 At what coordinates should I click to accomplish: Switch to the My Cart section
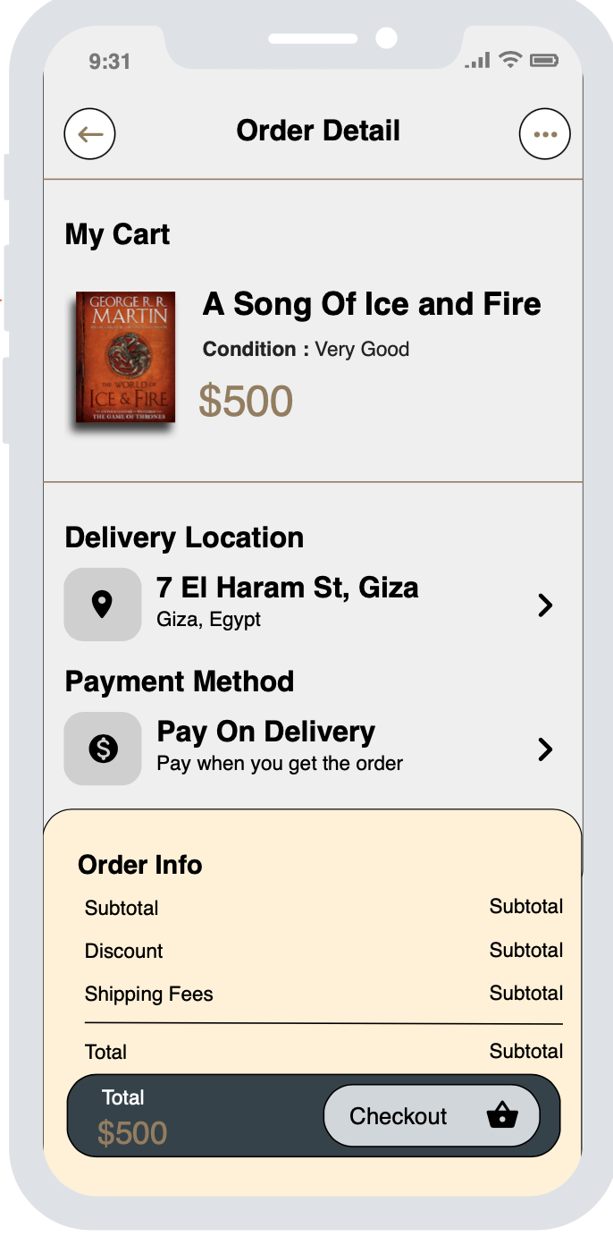(116, 234)
